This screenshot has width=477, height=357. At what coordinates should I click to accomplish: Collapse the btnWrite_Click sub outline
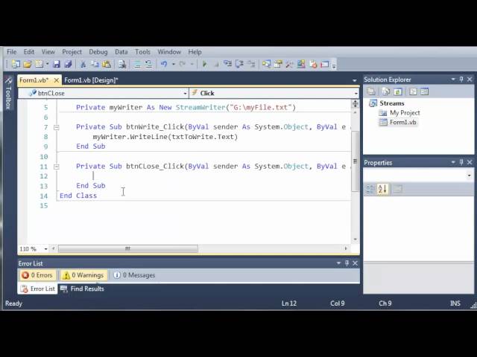(57, 127)
